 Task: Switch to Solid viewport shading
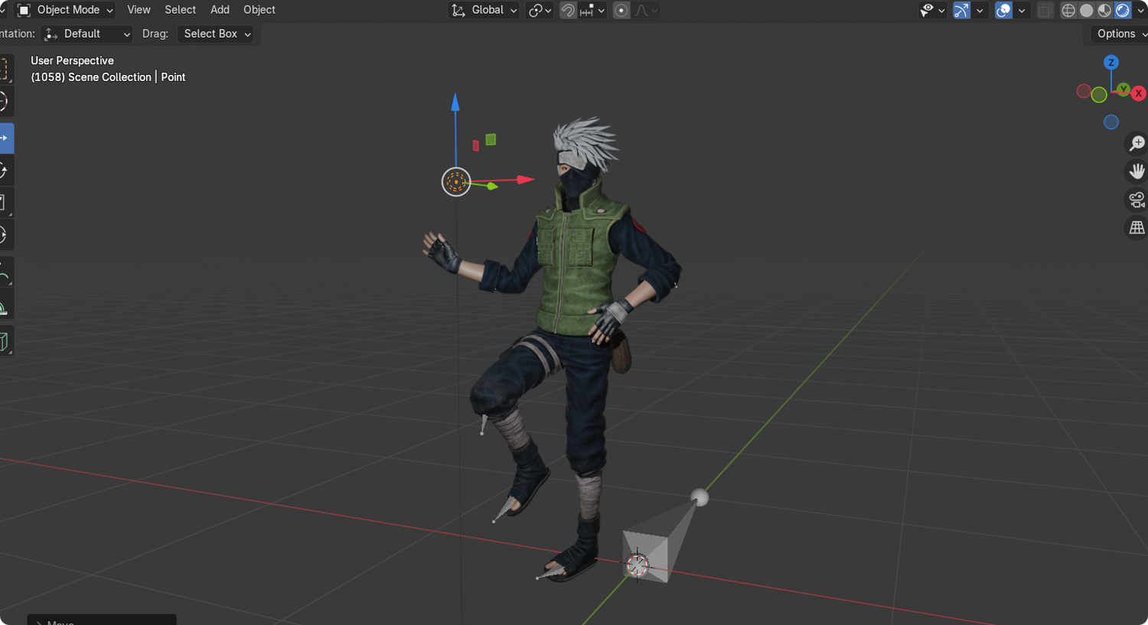[x=1087, y=11]
